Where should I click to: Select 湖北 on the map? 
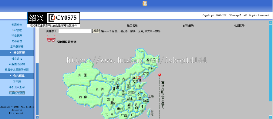pyautogui.click(x=130, y=99)
